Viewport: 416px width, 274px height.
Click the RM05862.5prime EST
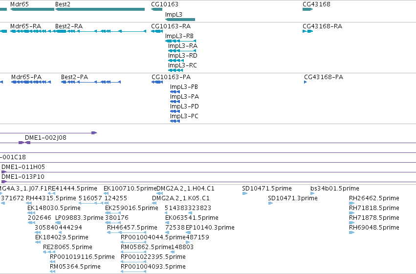click(133, 253)
